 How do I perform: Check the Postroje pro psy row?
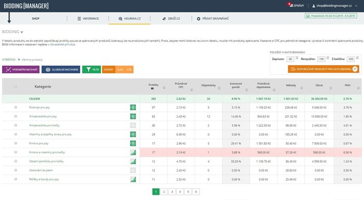(16, 107)
